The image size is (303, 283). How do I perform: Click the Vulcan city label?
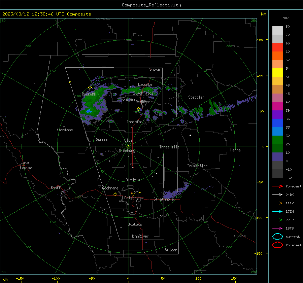pyautogui.click(x=171, y=250)
